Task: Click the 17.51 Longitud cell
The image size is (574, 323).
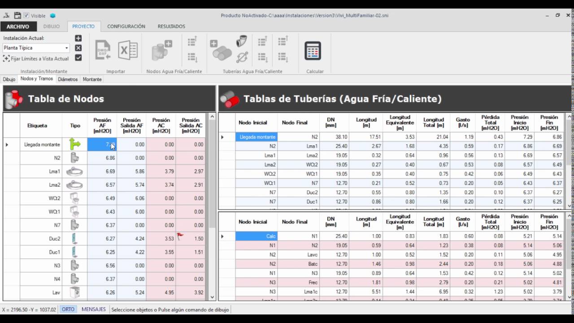Action: click(367, 137)
